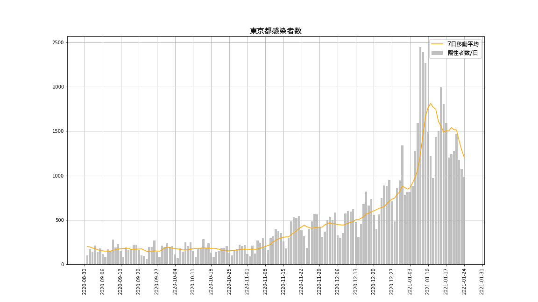Click the x-axis date 2020-11-01
The width and height of the screenshot is (538, 302).
click(247, 281)
